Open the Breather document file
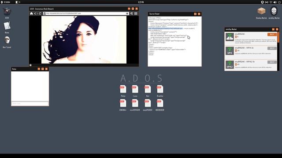The image size is (282, 158). pos(160,89)
